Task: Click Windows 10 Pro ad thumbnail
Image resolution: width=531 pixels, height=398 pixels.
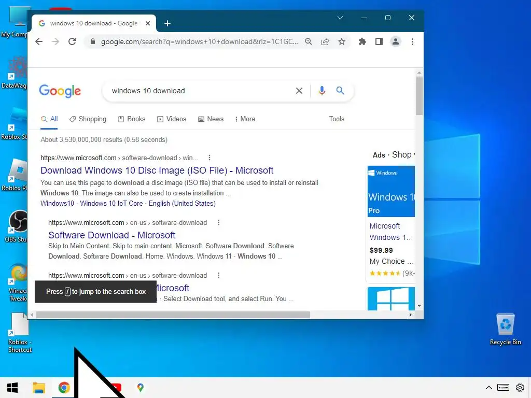Action: [391, 191]
